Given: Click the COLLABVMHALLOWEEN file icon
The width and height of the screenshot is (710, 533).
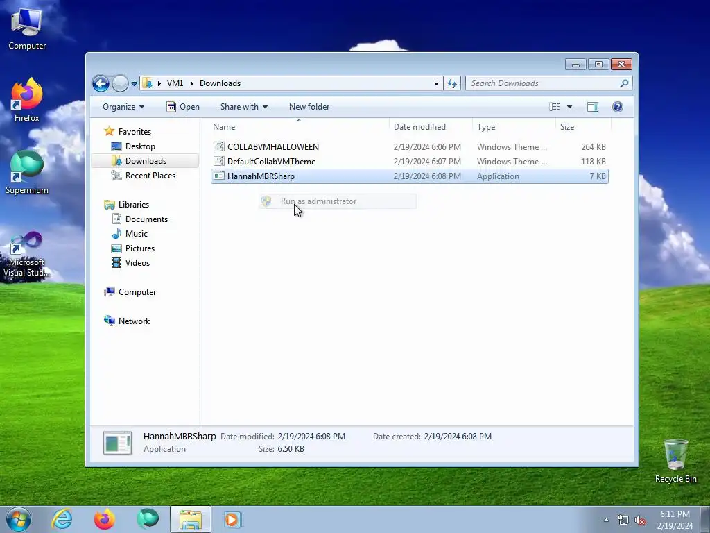Looking at the screenshot, I should (218, 146).
